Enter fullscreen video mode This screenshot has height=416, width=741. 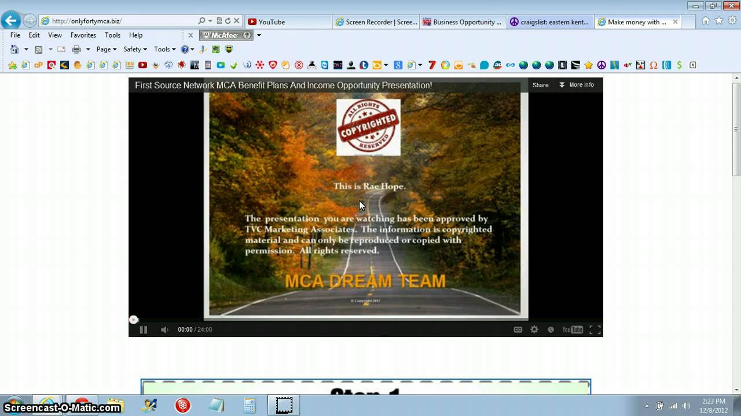pyautogui.click(x=595, y=329)
